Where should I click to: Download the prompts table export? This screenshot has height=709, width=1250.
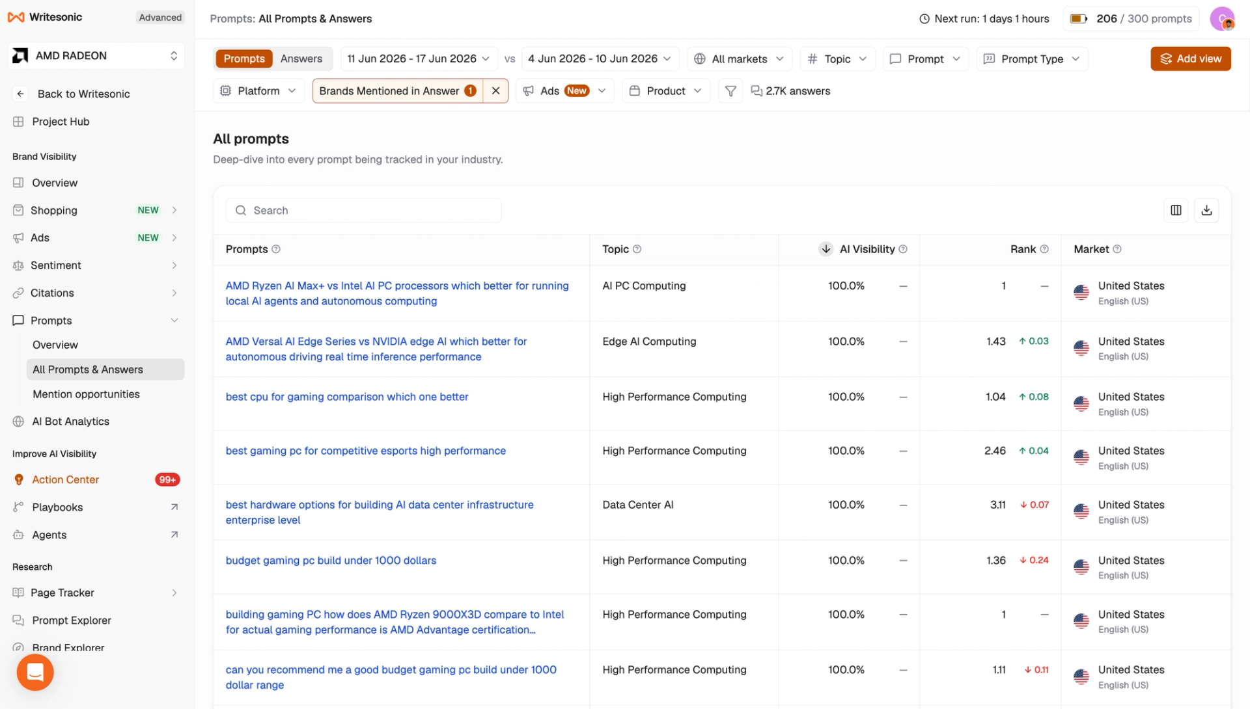click(x=1206, y=210)
